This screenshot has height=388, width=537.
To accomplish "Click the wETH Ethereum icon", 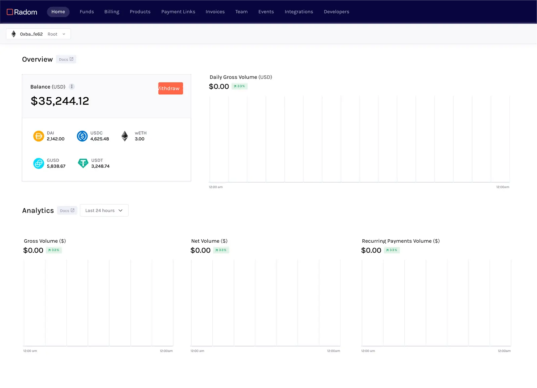I will 125,136.
